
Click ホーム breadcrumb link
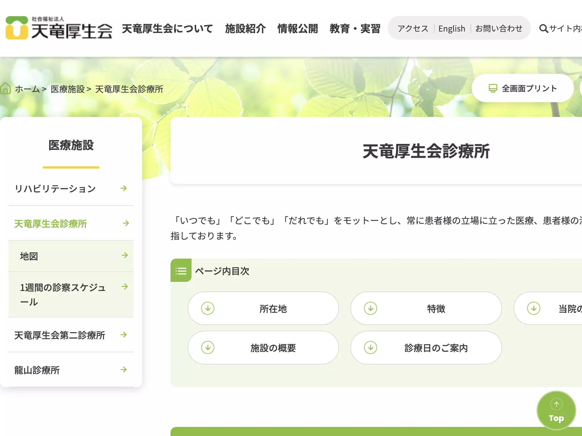[27, 89]
